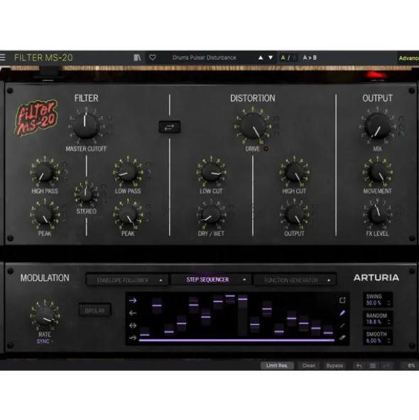
Task: Click the High Cut knob
Action: tap(294, 173)
